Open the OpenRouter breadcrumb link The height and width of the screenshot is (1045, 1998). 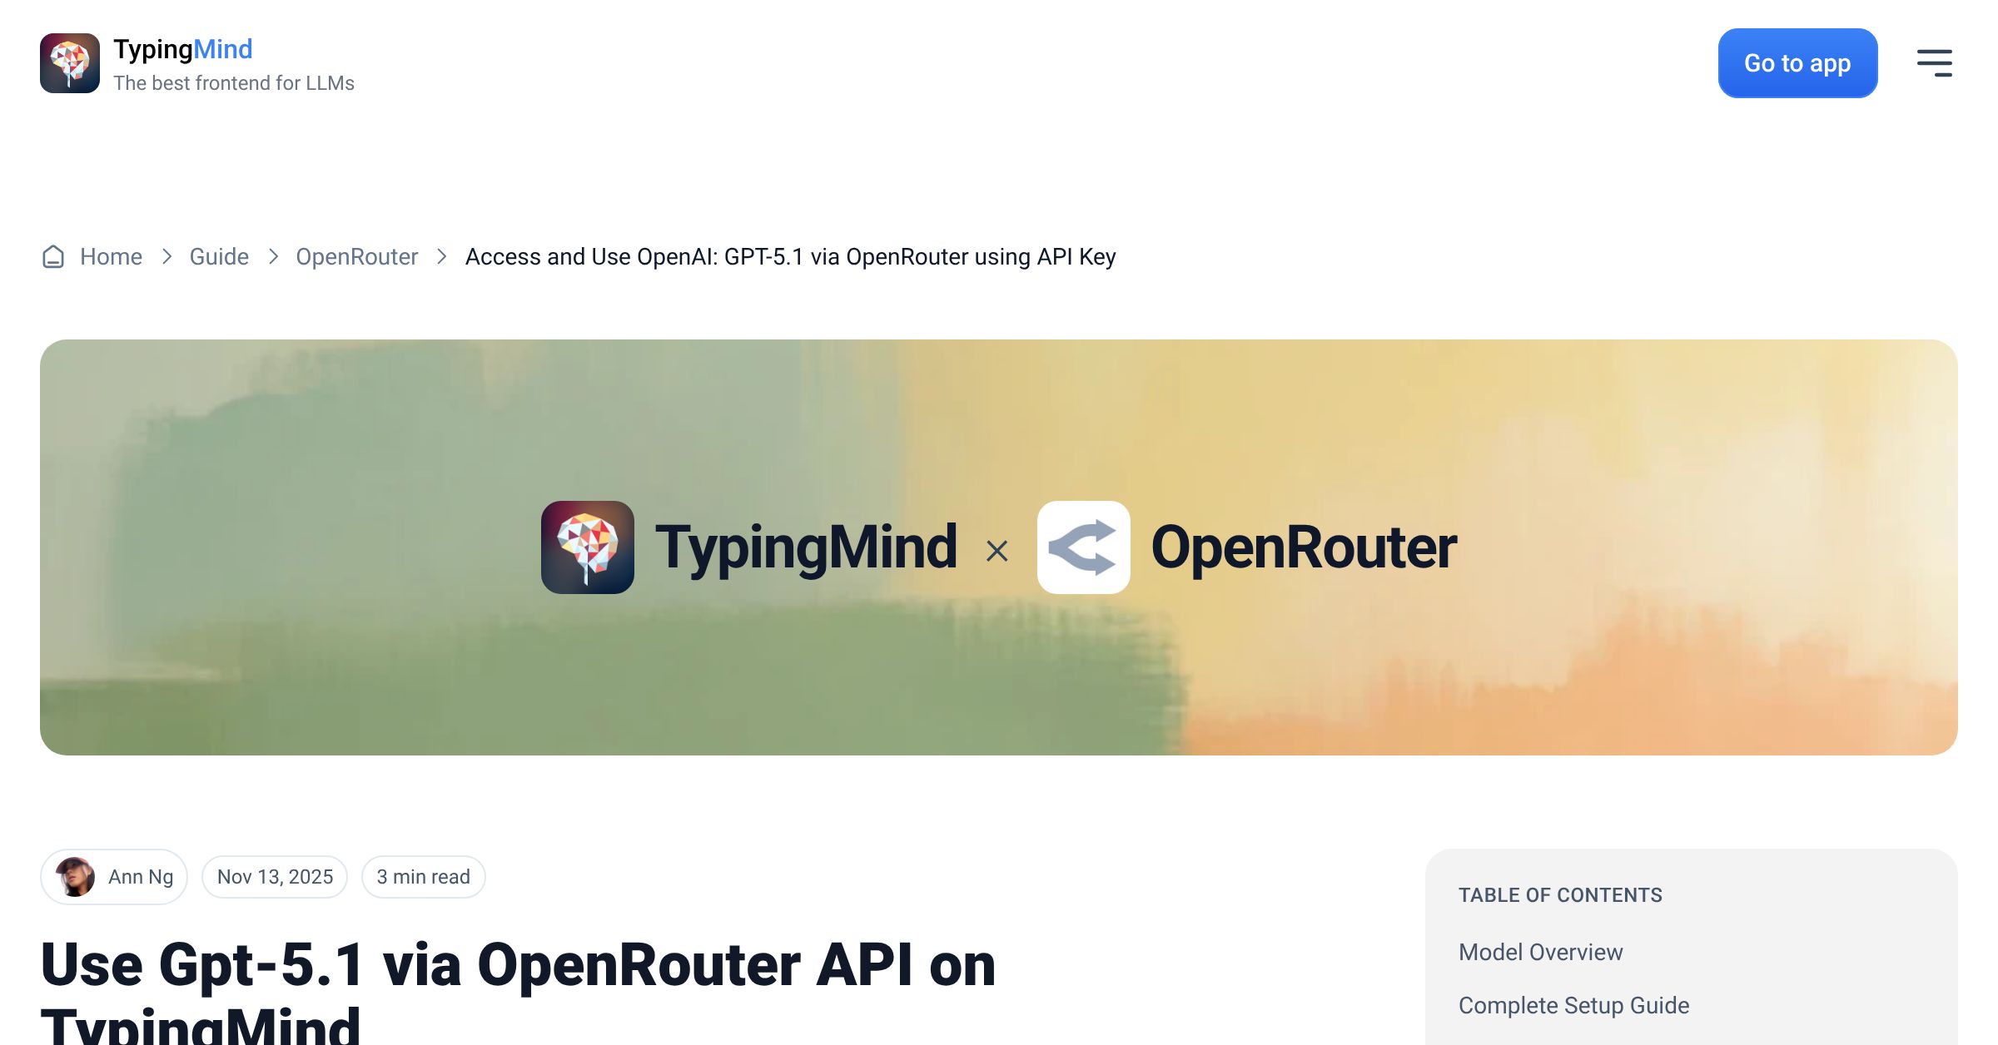357,257
